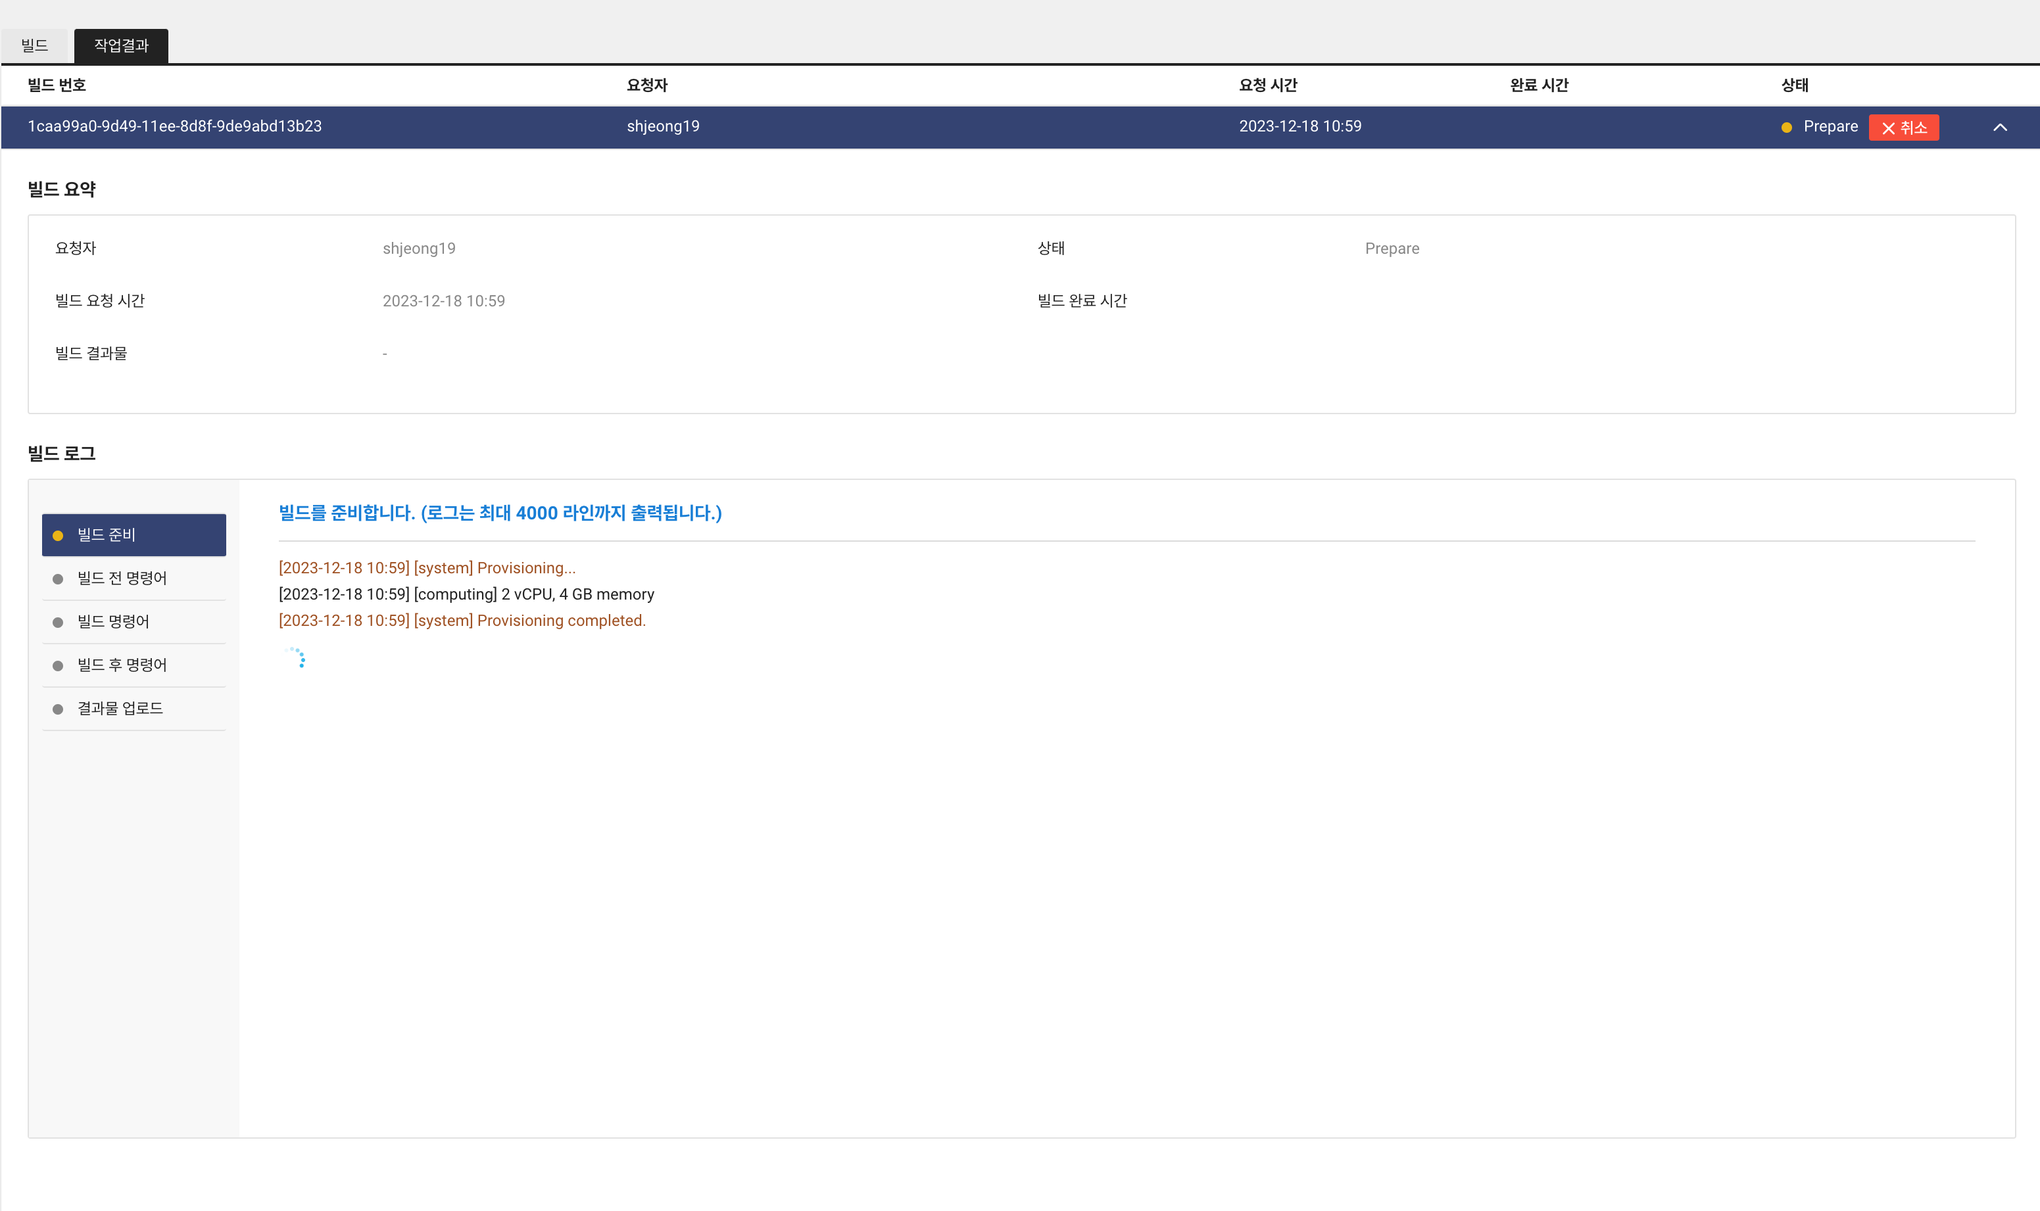Click the yellow status dot next to Prepare
The height and width of the screenshot is (1211, 2040).
(1787, 126)
